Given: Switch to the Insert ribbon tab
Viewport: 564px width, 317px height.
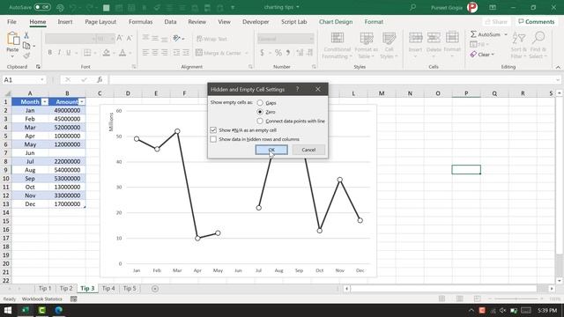Looking at the screenshot, I should click(x=65, y=22).
